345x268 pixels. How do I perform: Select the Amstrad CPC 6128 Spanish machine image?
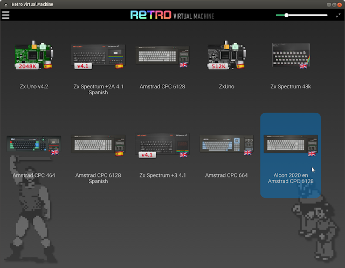tap(98, 145)
